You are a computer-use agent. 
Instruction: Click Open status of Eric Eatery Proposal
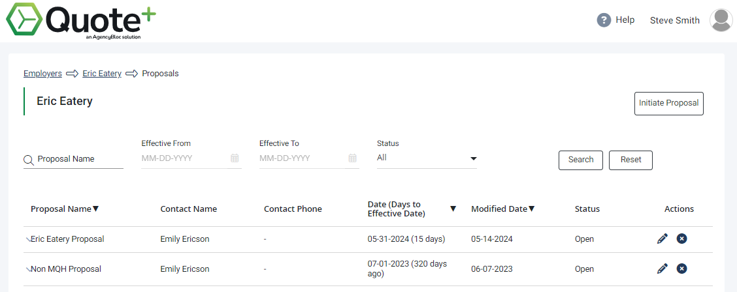pyautogui.click(x=584, y=239)
